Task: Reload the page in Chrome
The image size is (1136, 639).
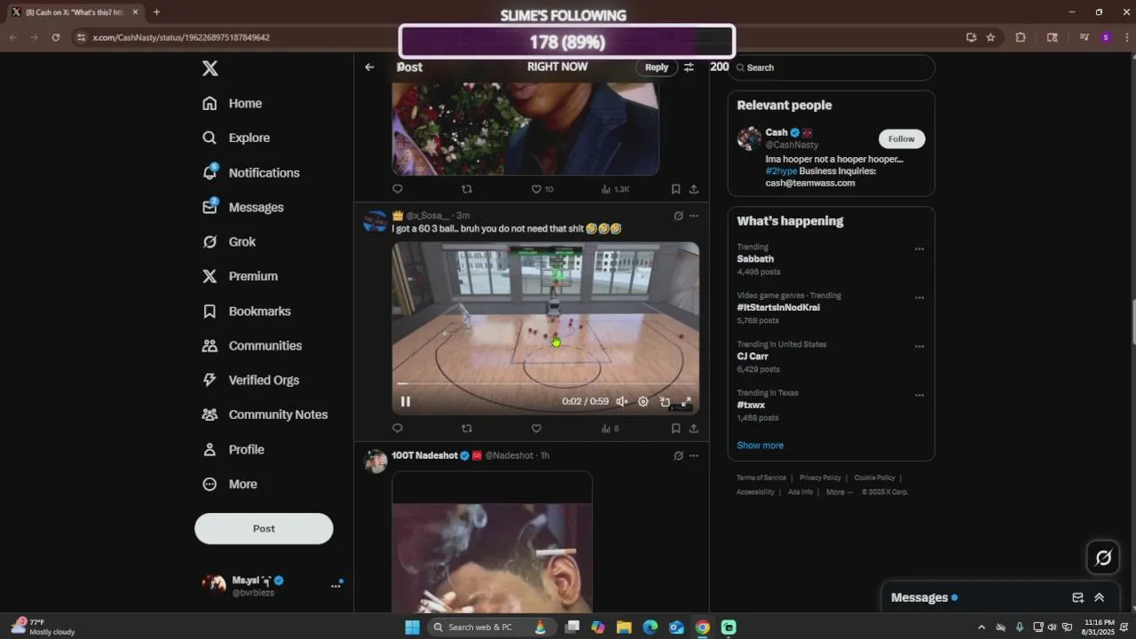Action: (x=56, y=37)
